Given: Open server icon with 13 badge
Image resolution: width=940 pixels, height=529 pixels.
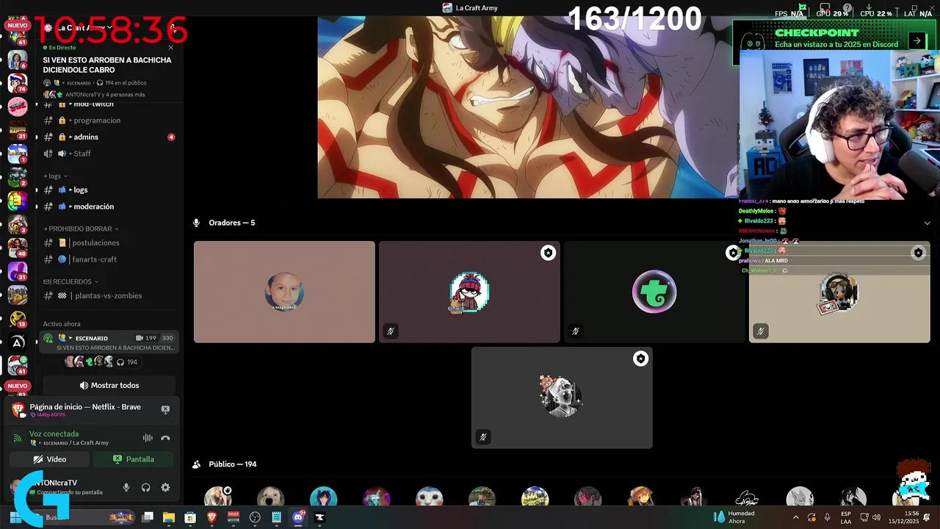Looking at the screenshot, I should pyautogui.click(x=17, y=318).
